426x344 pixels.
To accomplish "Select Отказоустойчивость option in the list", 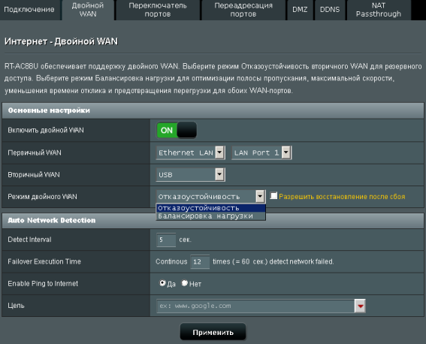I will (211, 208).
